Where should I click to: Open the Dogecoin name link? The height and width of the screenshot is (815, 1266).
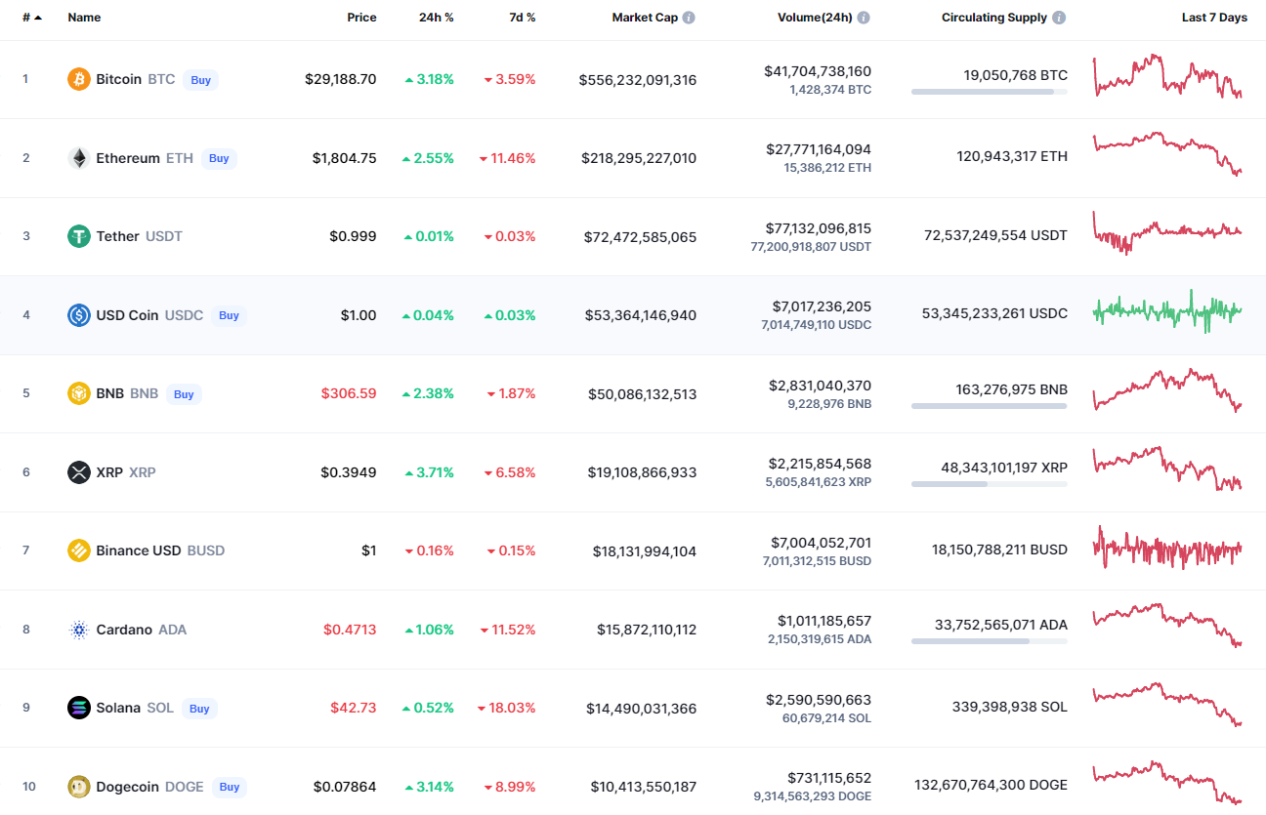tap(127, 787)
